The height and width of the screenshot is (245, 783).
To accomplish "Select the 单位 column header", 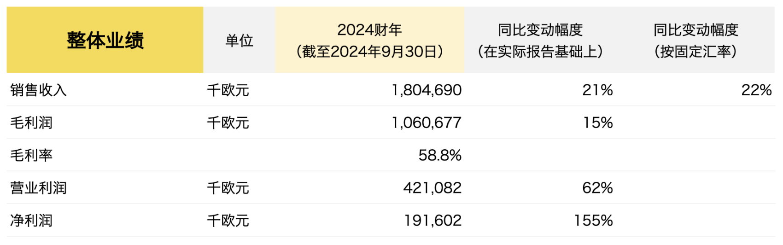I will [x=239, y=40].
